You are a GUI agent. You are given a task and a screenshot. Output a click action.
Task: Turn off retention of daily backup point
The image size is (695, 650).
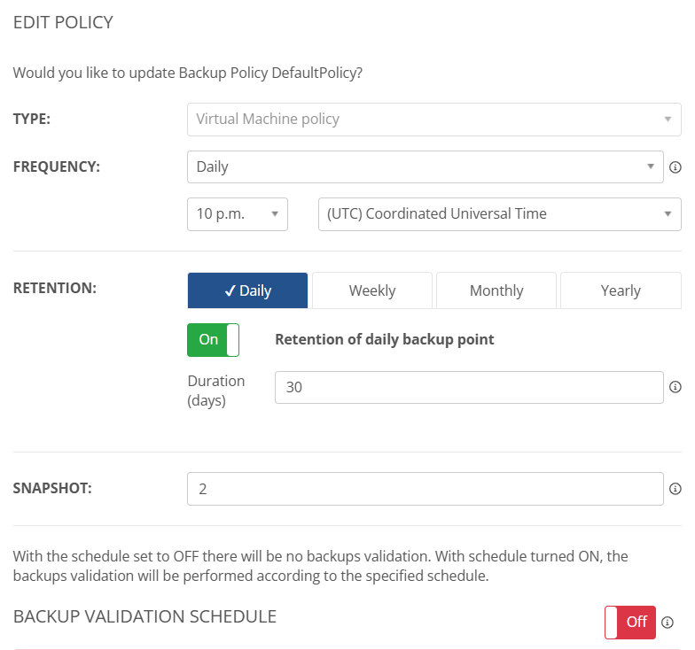click(213, 340)
